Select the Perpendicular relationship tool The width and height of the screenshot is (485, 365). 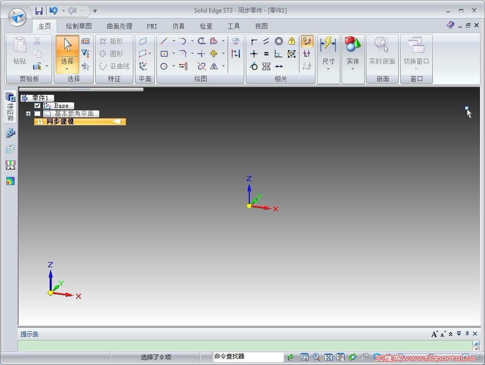[x=279, y=54]
